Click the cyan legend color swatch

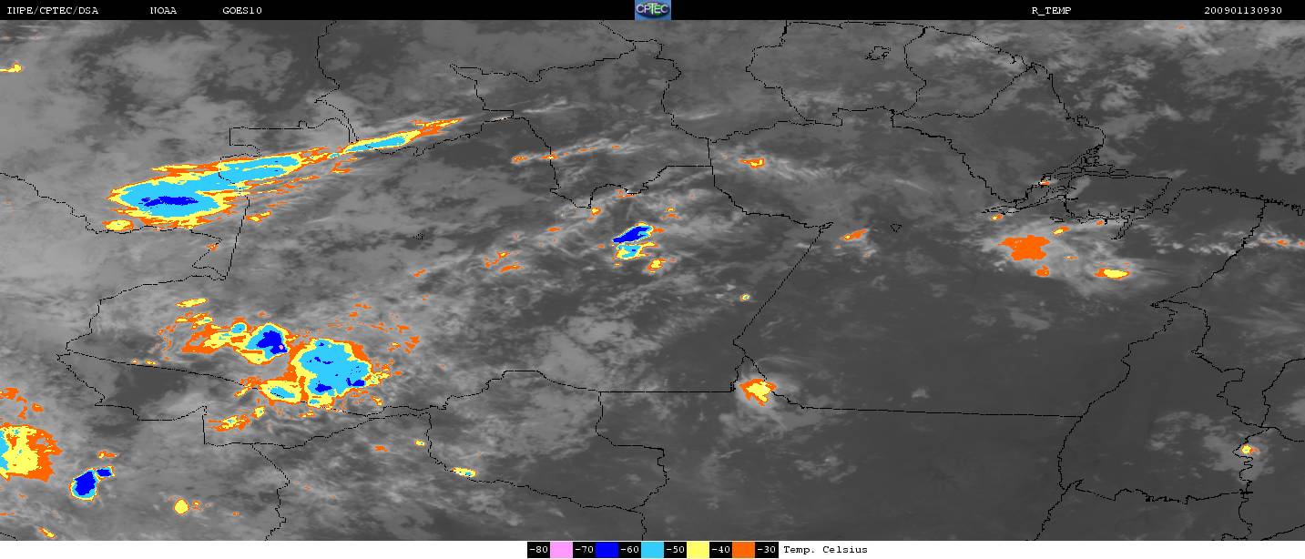[652, 550]
